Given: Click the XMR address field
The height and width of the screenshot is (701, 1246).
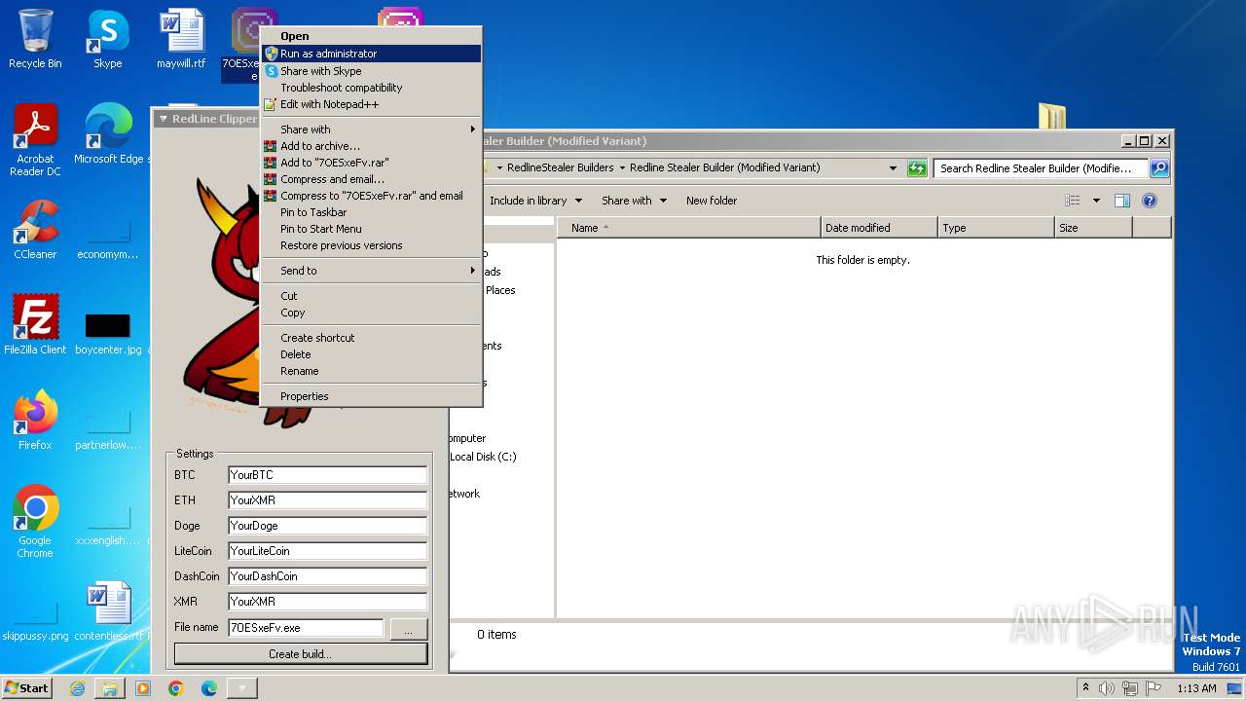Looking at the screenshot, I should (x=327, y=602).
